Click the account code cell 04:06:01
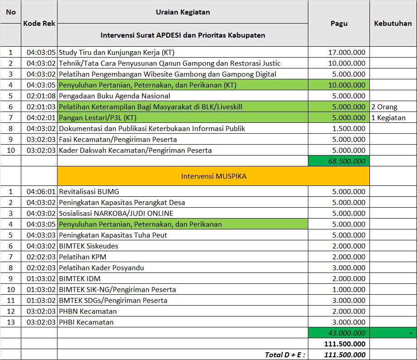 pyautogui.click(x=39, y=191)
